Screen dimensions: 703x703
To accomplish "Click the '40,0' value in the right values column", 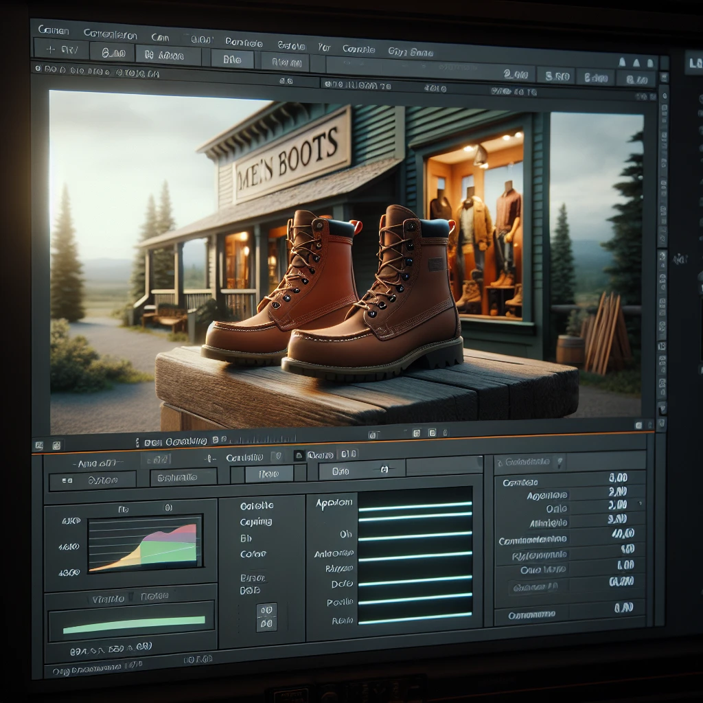I will [623, 533].
